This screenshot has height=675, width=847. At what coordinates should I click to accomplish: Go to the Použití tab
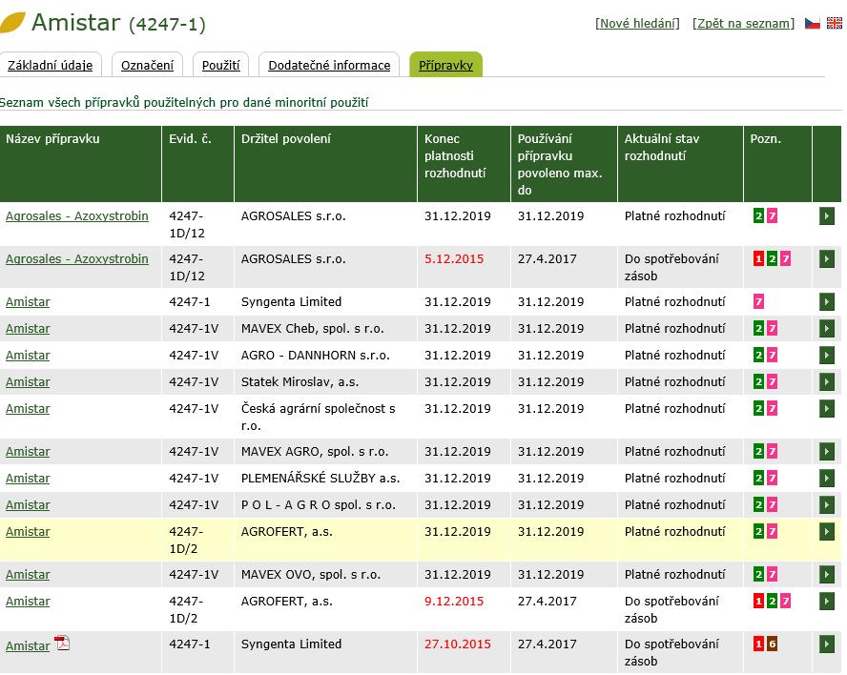221,66
